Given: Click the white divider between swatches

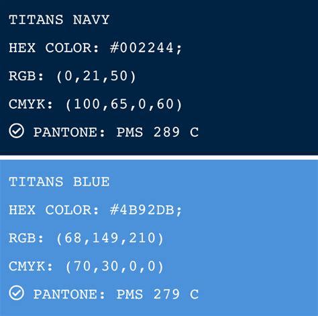Looking at the screenshot, I should click(x=159, y=157).
